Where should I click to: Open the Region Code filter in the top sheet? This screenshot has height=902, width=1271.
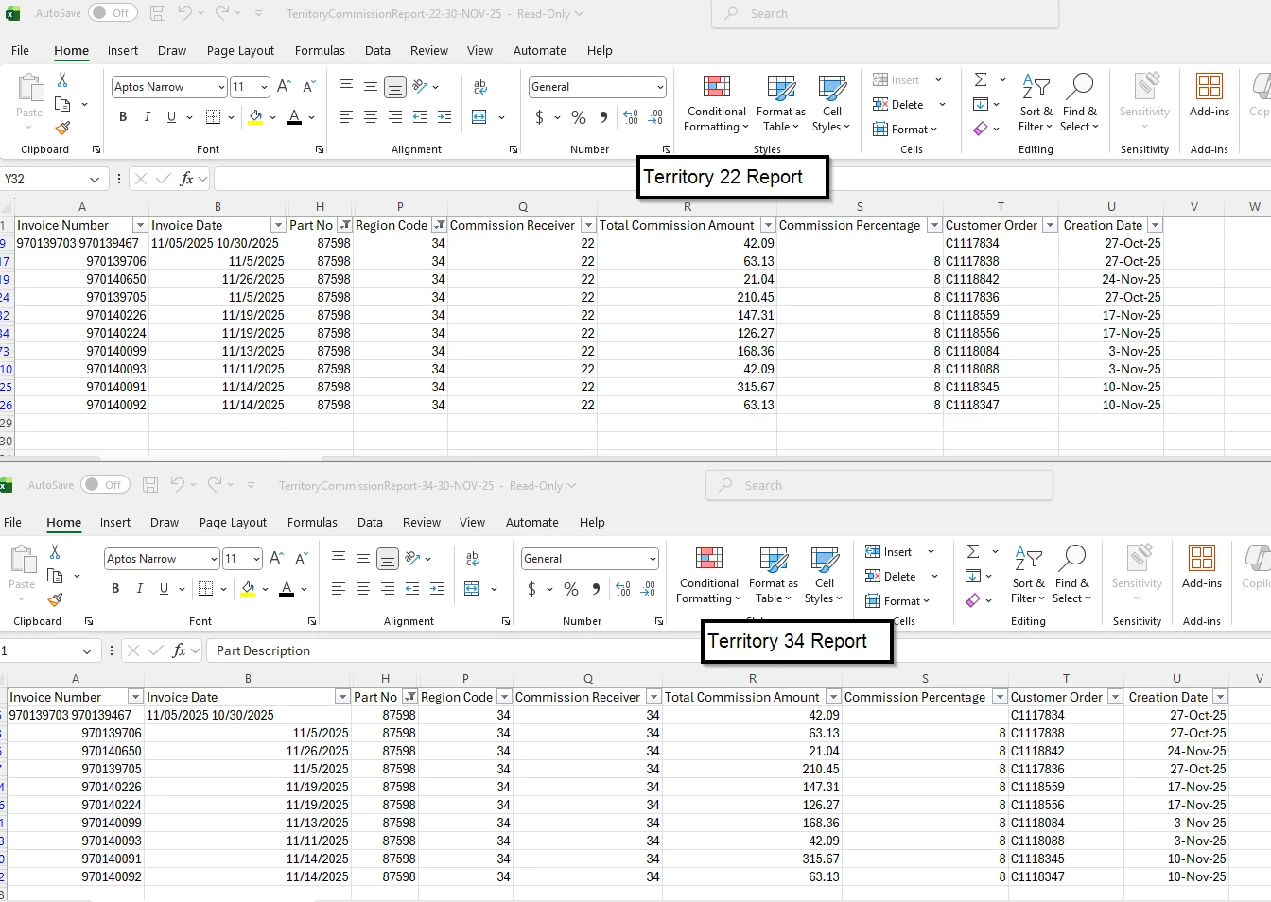(x=439, y=225)
